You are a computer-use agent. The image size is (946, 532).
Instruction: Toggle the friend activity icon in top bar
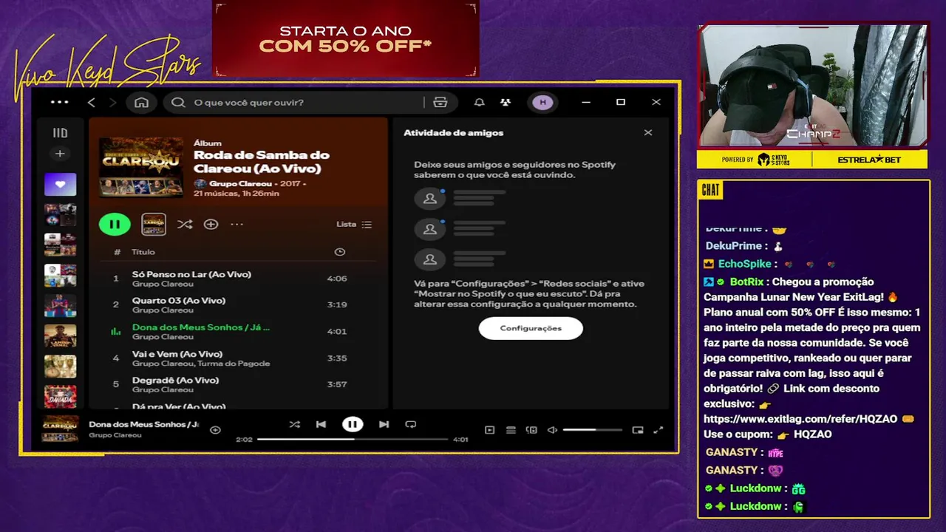506,103
